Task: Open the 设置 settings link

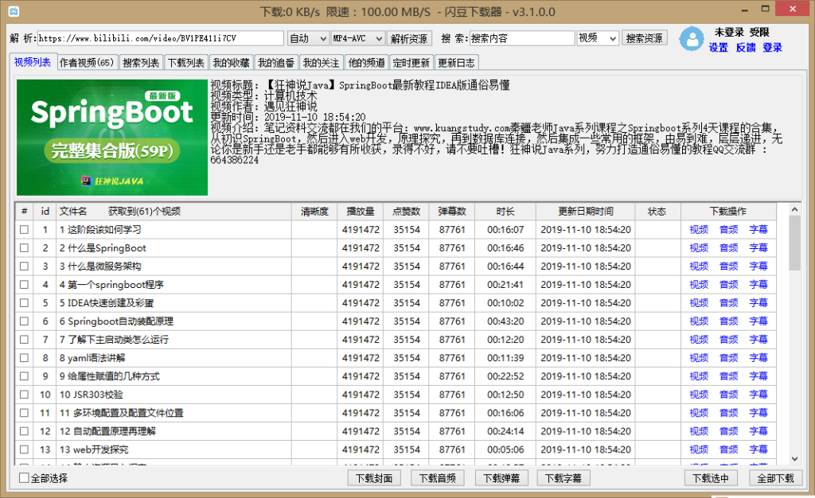Action: (717, 48)
